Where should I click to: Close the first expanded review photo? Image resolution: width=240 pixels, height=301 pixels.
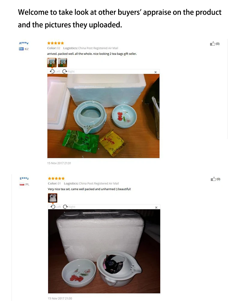(156, 72)
